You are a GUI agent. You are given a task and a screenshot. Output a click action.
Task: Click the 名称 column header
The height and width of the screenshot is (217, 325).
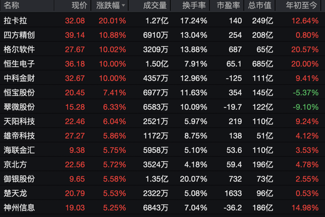coord(12,6)
